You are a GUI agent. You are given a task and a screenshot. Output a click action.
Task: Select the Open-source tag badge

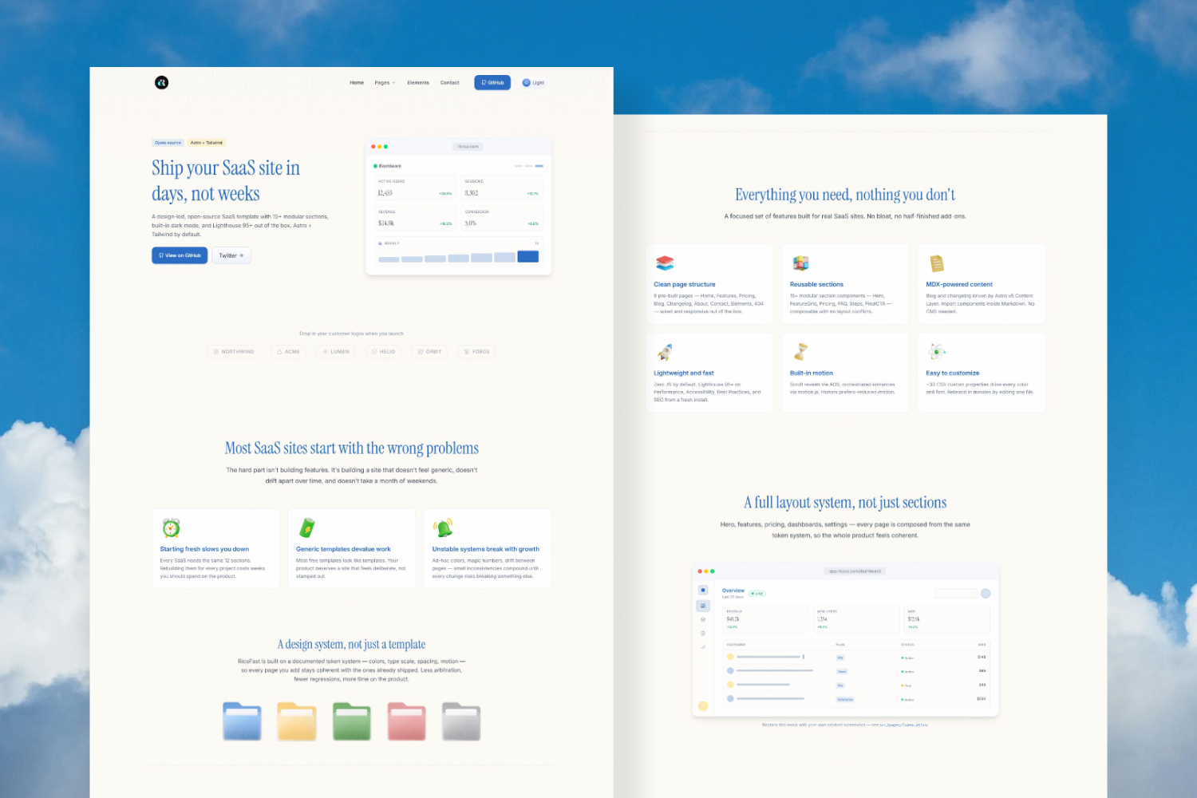coord(168,143)
